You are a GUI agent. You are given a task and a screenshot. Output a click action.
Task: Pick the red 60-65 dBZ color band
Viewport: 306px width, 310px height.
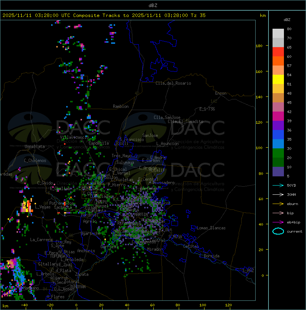point(278,52)
